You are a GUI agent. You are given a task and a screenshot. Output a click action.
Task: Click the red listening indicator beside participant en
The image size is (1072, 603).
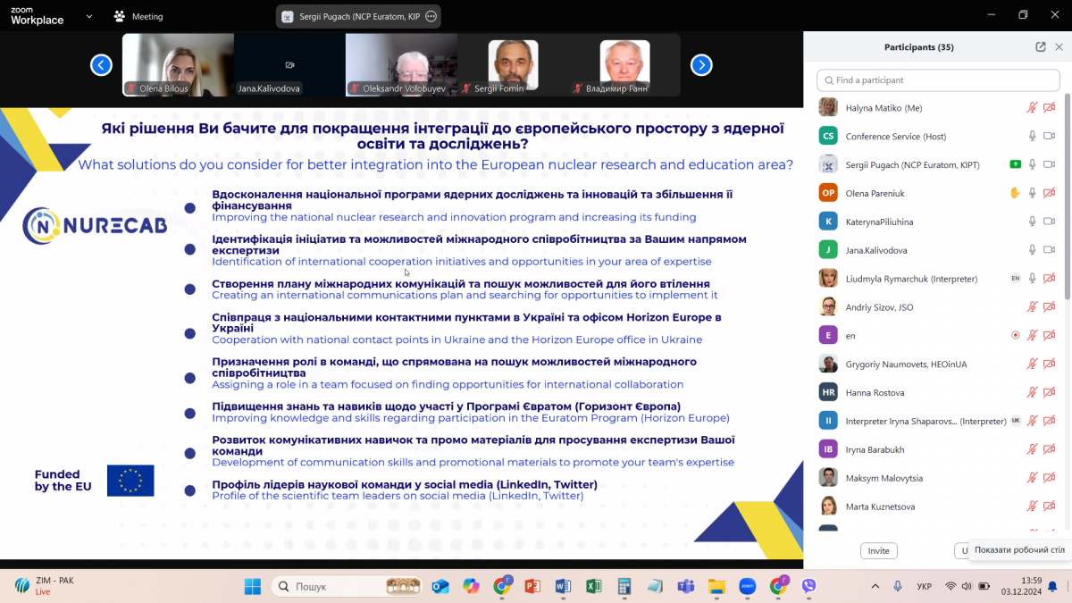click(1016, 335)
